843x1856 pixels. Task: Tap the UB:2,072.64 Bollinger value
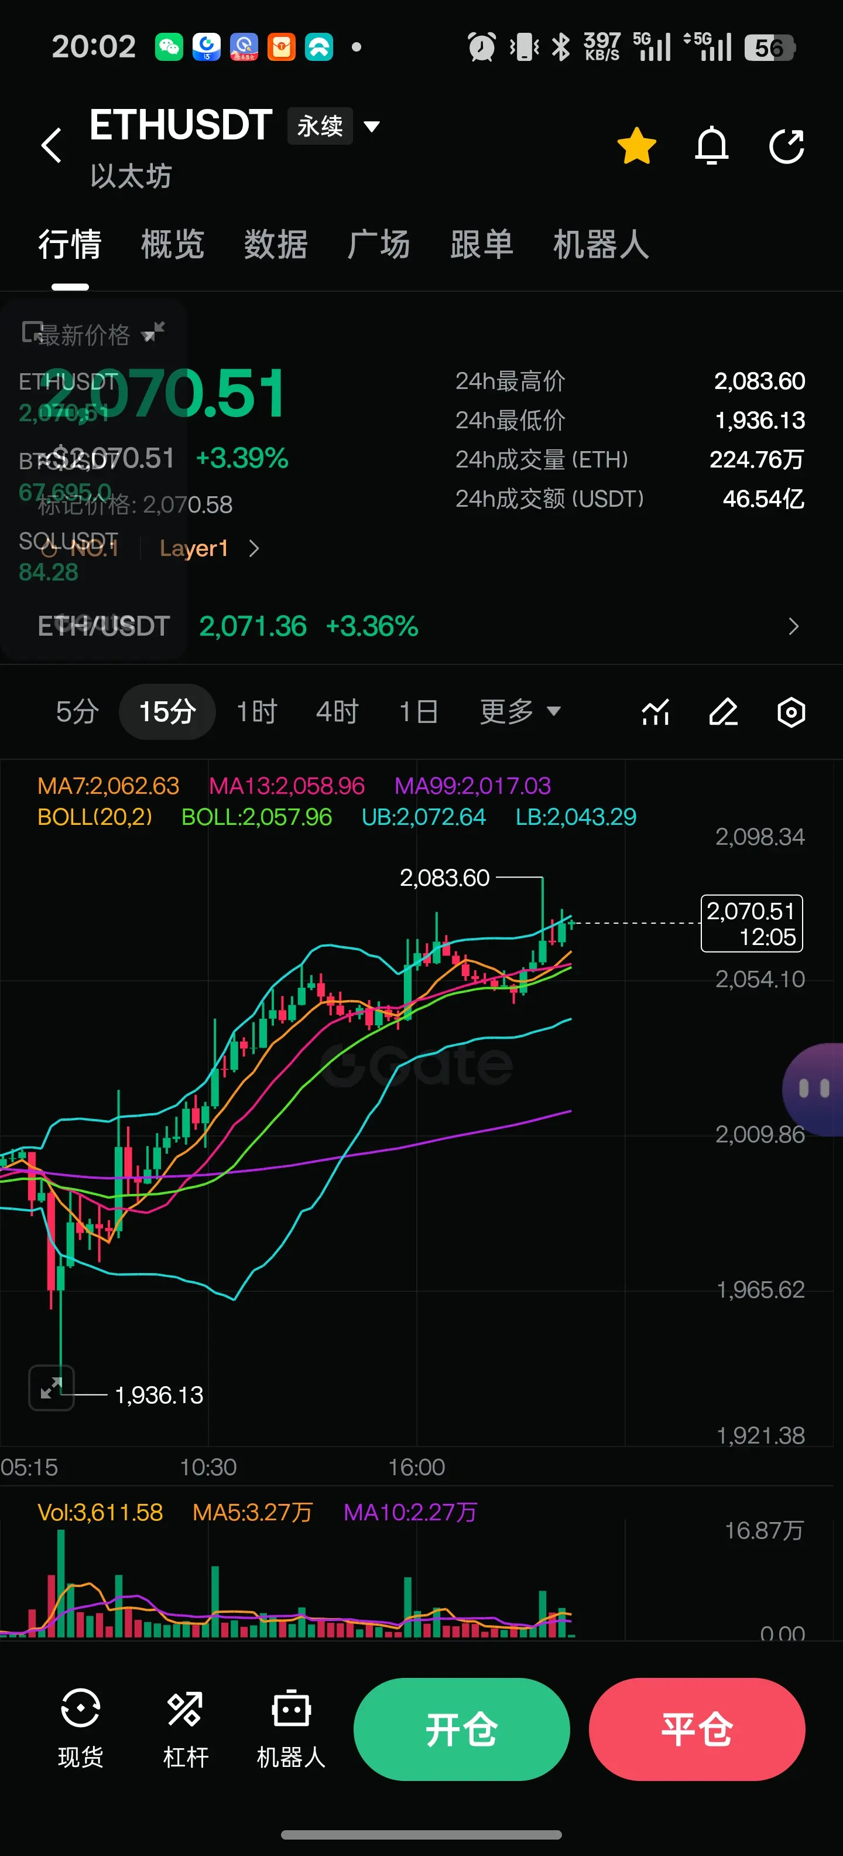[x=423, y=817]
